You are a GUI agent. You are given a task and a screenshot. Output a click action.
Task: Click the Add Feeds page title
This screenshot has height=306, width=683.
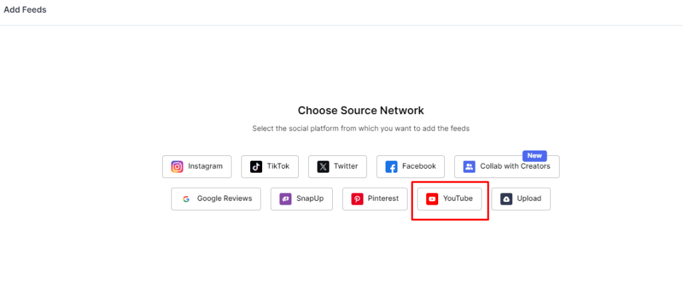coord(25,10)
